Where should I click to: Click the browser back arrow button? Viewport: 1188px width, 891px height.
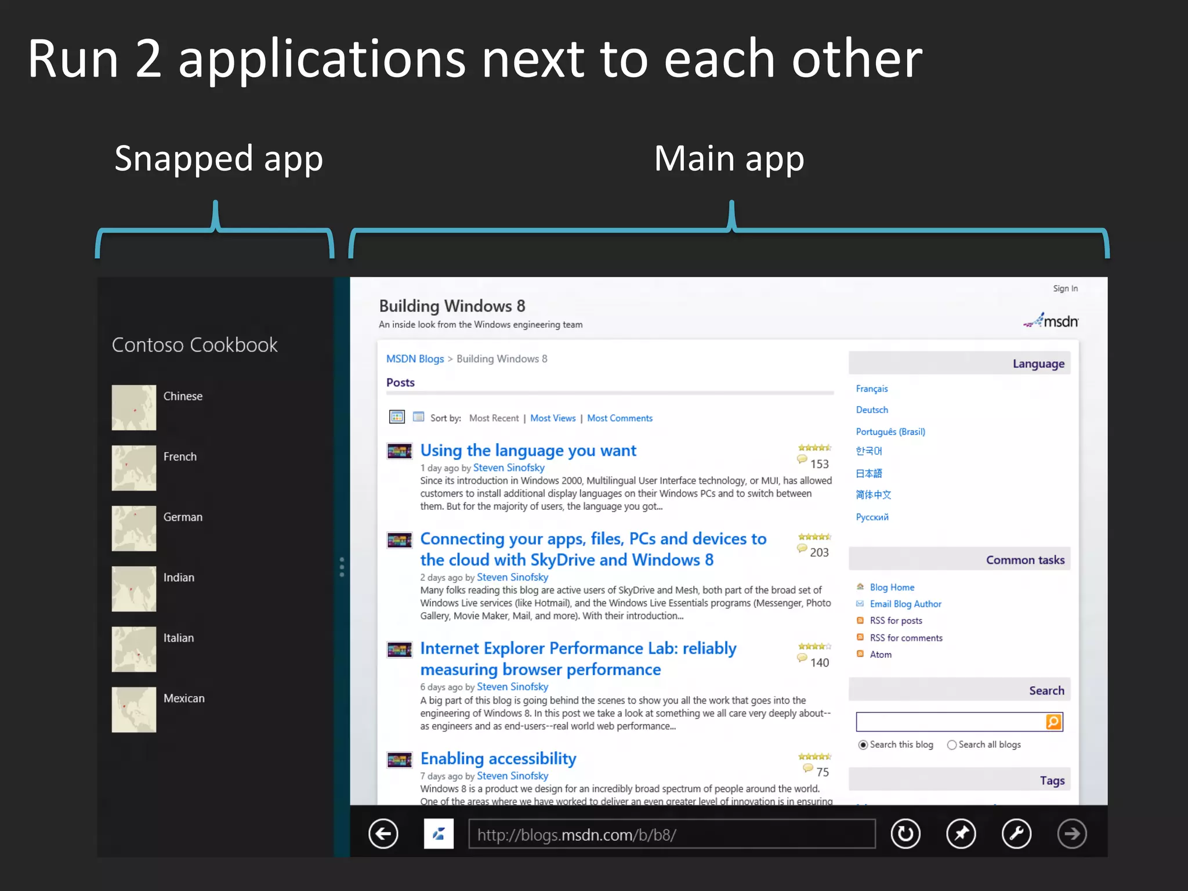[383, 834]
